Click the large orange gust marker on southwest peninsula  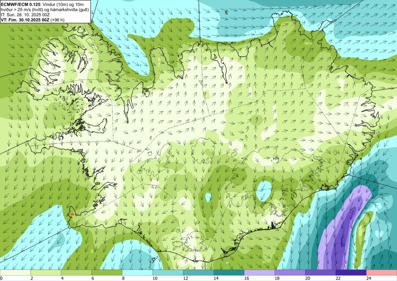[72, 214]
